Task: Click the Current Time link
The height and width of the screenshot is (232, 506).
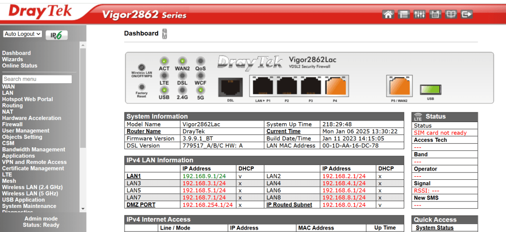Action: click(283, 132)
